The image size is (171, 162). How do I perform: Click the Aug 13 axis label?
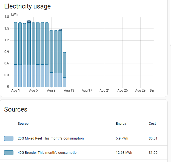69,90
